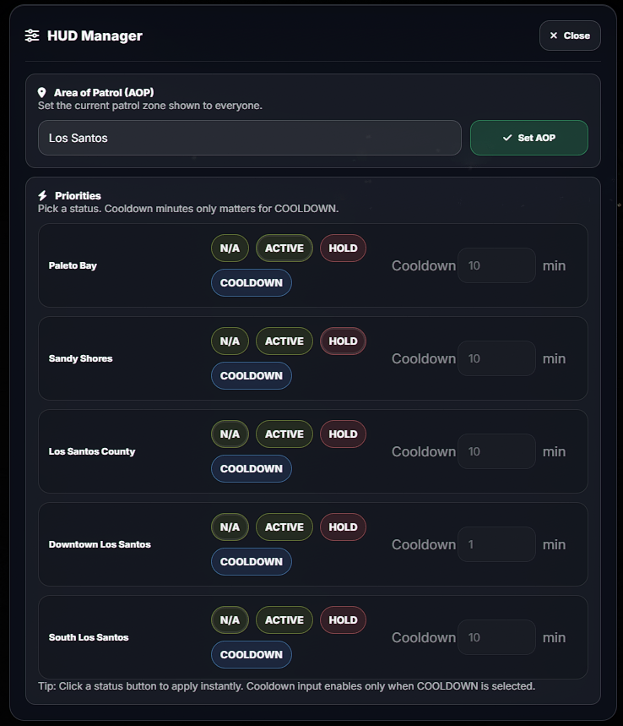Viewport: 623px width, 726px height.
Task: Click the Downtown Los Santos cooldown minutes field
Action: [496, 545]
